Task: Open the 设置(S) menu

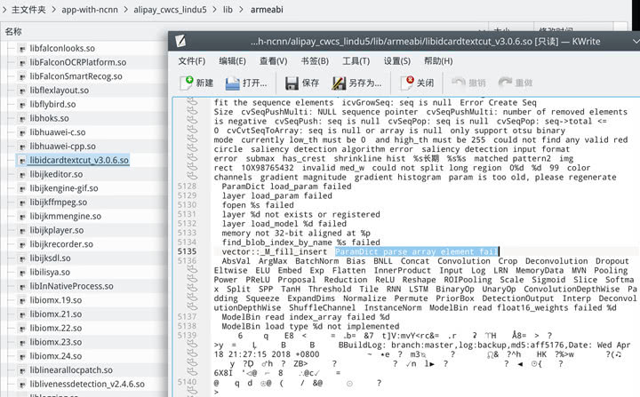Action: click(396, 61)
